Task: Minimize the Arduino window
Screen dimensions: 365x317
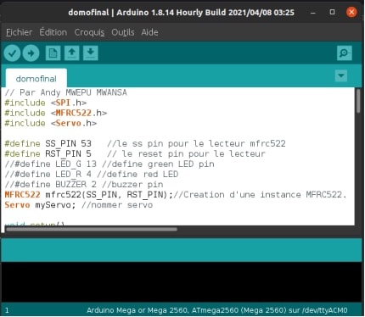Action: (x=313, y=13)
